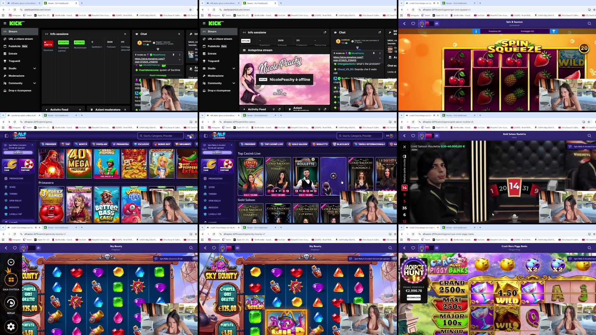Screen dimensions: 596x335
Task: Dismiss the Spin Rally notice in the games lobby
Action: point(32,145)
